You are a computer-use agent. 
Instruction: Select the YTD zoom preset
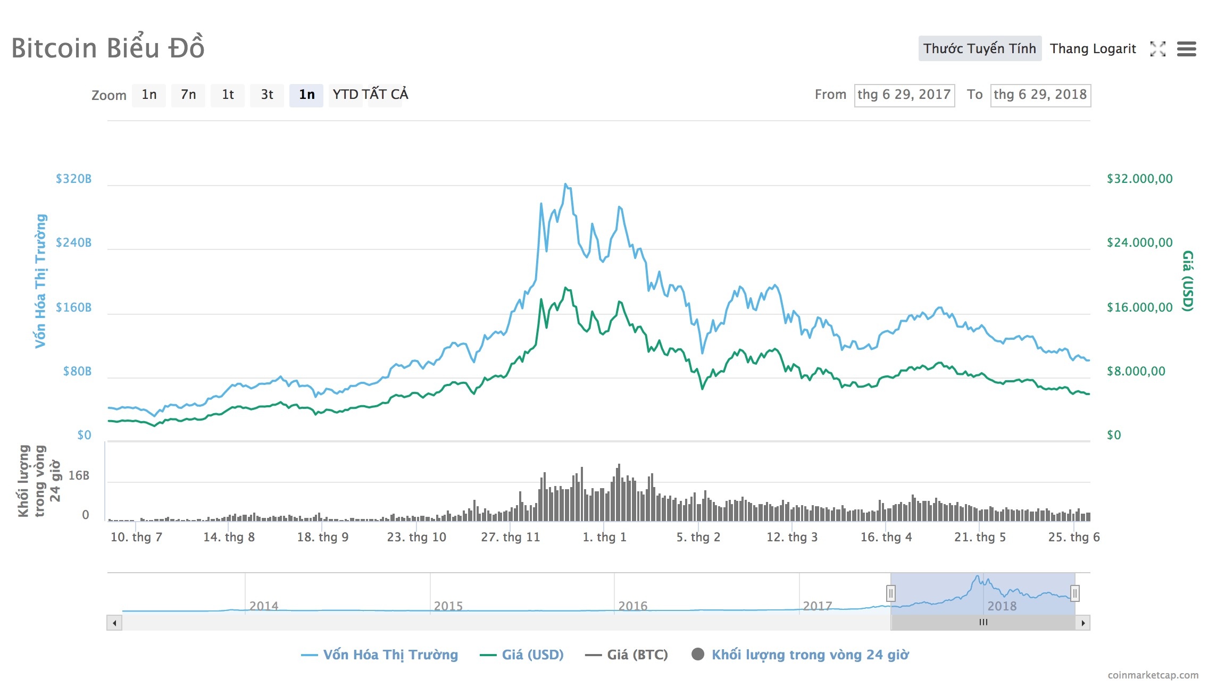click(x=345, y=95)
